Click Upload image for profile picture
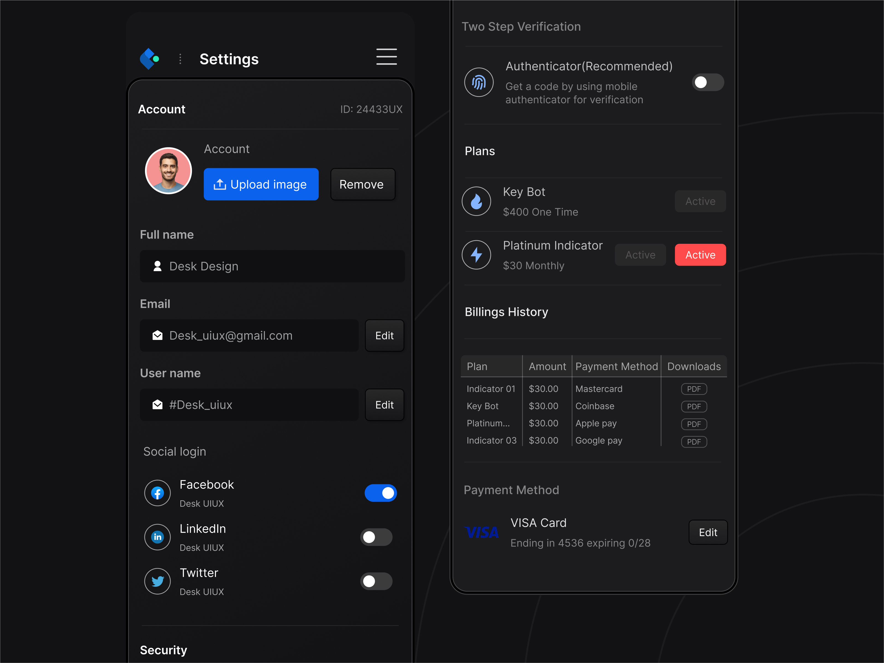884x663 pixels. tap(261, 184)
